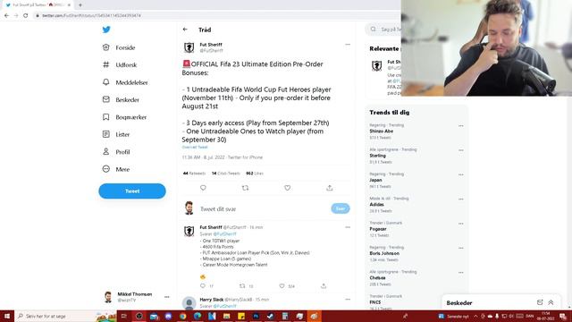Click the Profil person icon
This screenshot has height=322, width=572.
point(105,151)
